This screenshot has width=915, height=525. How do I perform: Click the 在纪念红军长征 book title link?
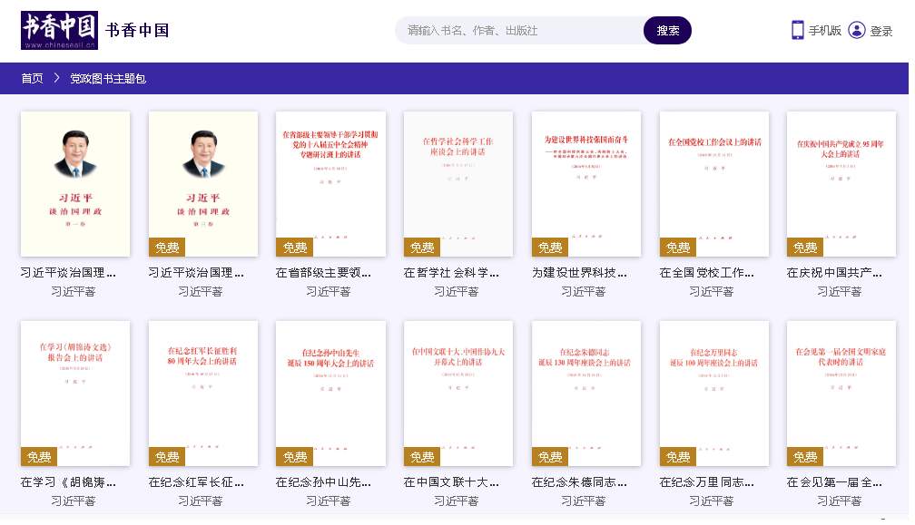point(195,482)
